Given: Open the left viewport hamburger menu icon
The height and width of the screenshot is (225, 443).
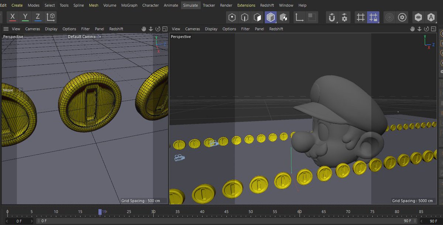Looking at the screenshot, I should click(x=6, y=29).
